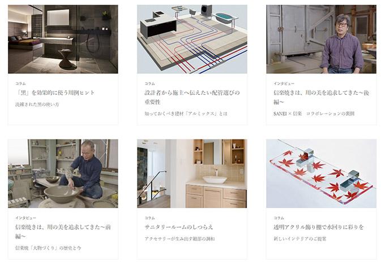Select subtitle SANEI × 信楽 コラボレーション
Viewport: 385px width, 266px height.
[x=314, y=114]
